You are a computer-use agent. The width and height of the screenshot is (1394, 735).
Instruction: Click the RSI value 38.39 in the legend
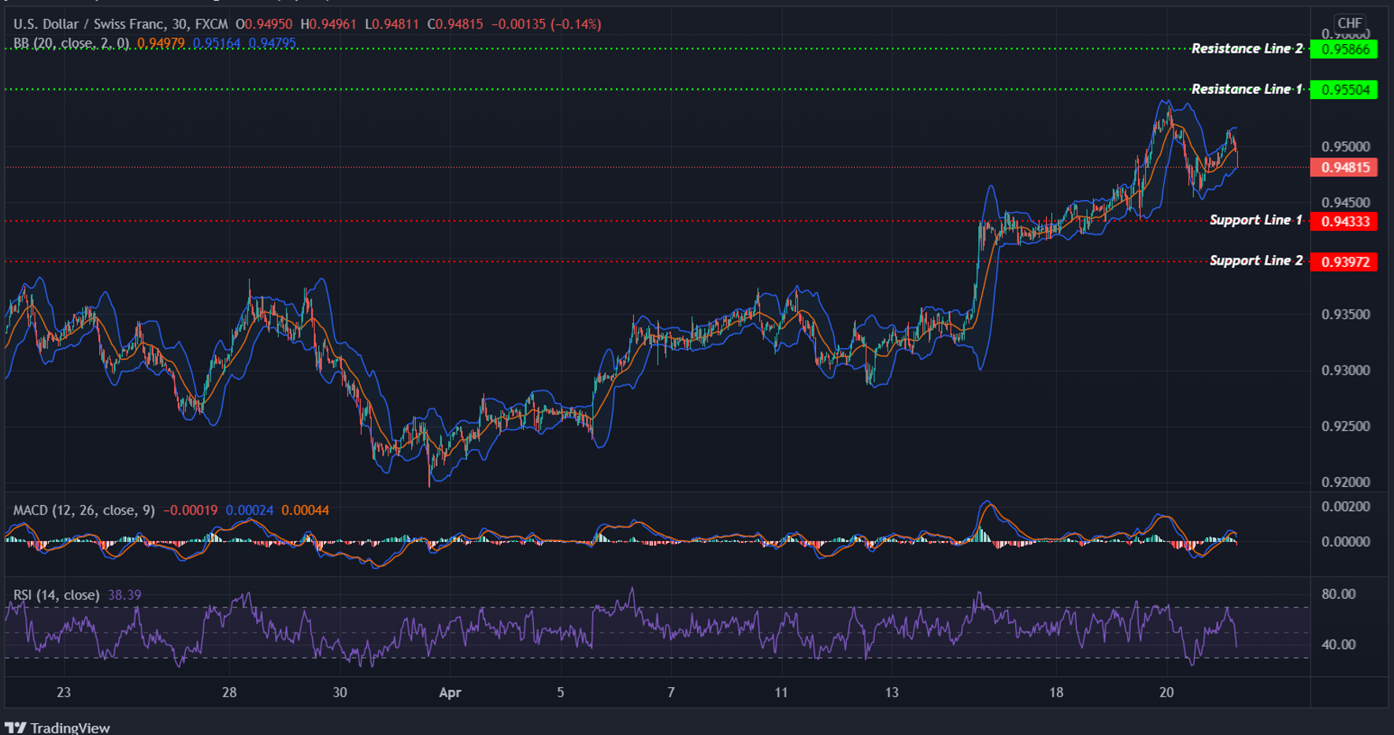point(126,595)
